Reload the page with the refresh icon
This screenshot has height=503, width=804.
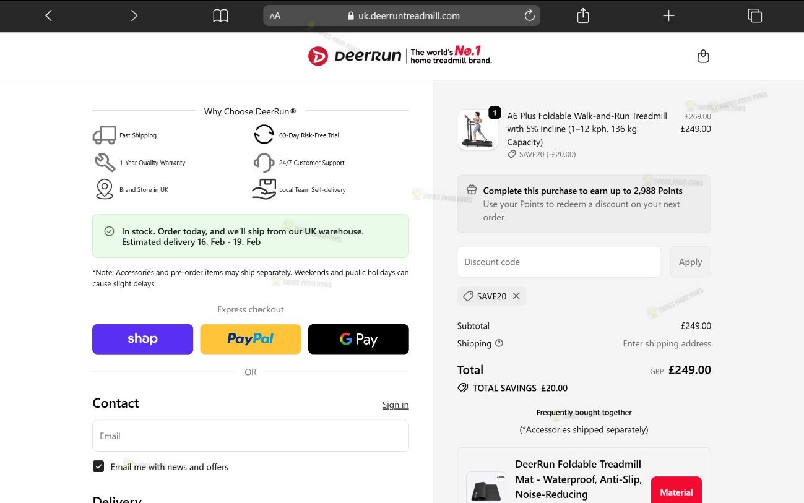coord(529,15)
